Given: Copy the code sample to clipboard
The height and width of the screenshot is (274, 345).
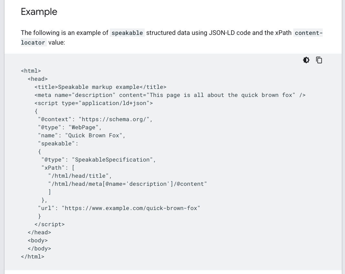Looking at the screenshot, I should click(319, 60).
